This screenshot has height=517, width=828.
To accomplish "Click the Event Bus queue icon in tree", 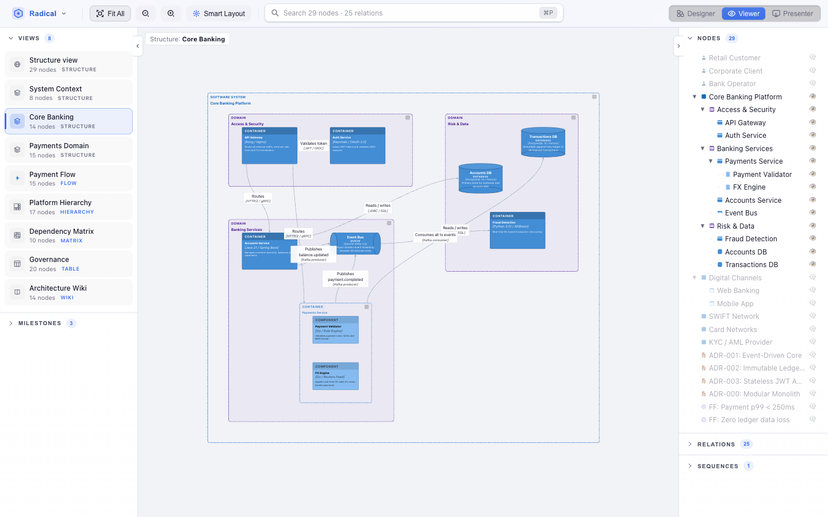I will click(x=719, y=213).
